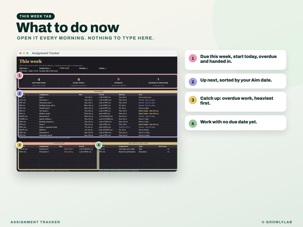Select the "Quiz 7" assignment cell
The image size is (303, 227).
click(41, 97)
